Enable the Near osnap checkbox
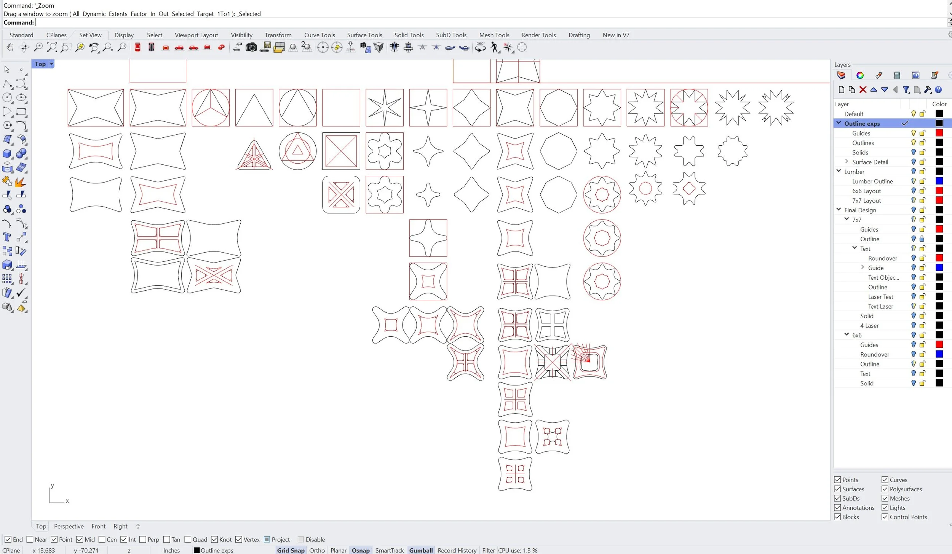952x554 pixels. (30, 540)
